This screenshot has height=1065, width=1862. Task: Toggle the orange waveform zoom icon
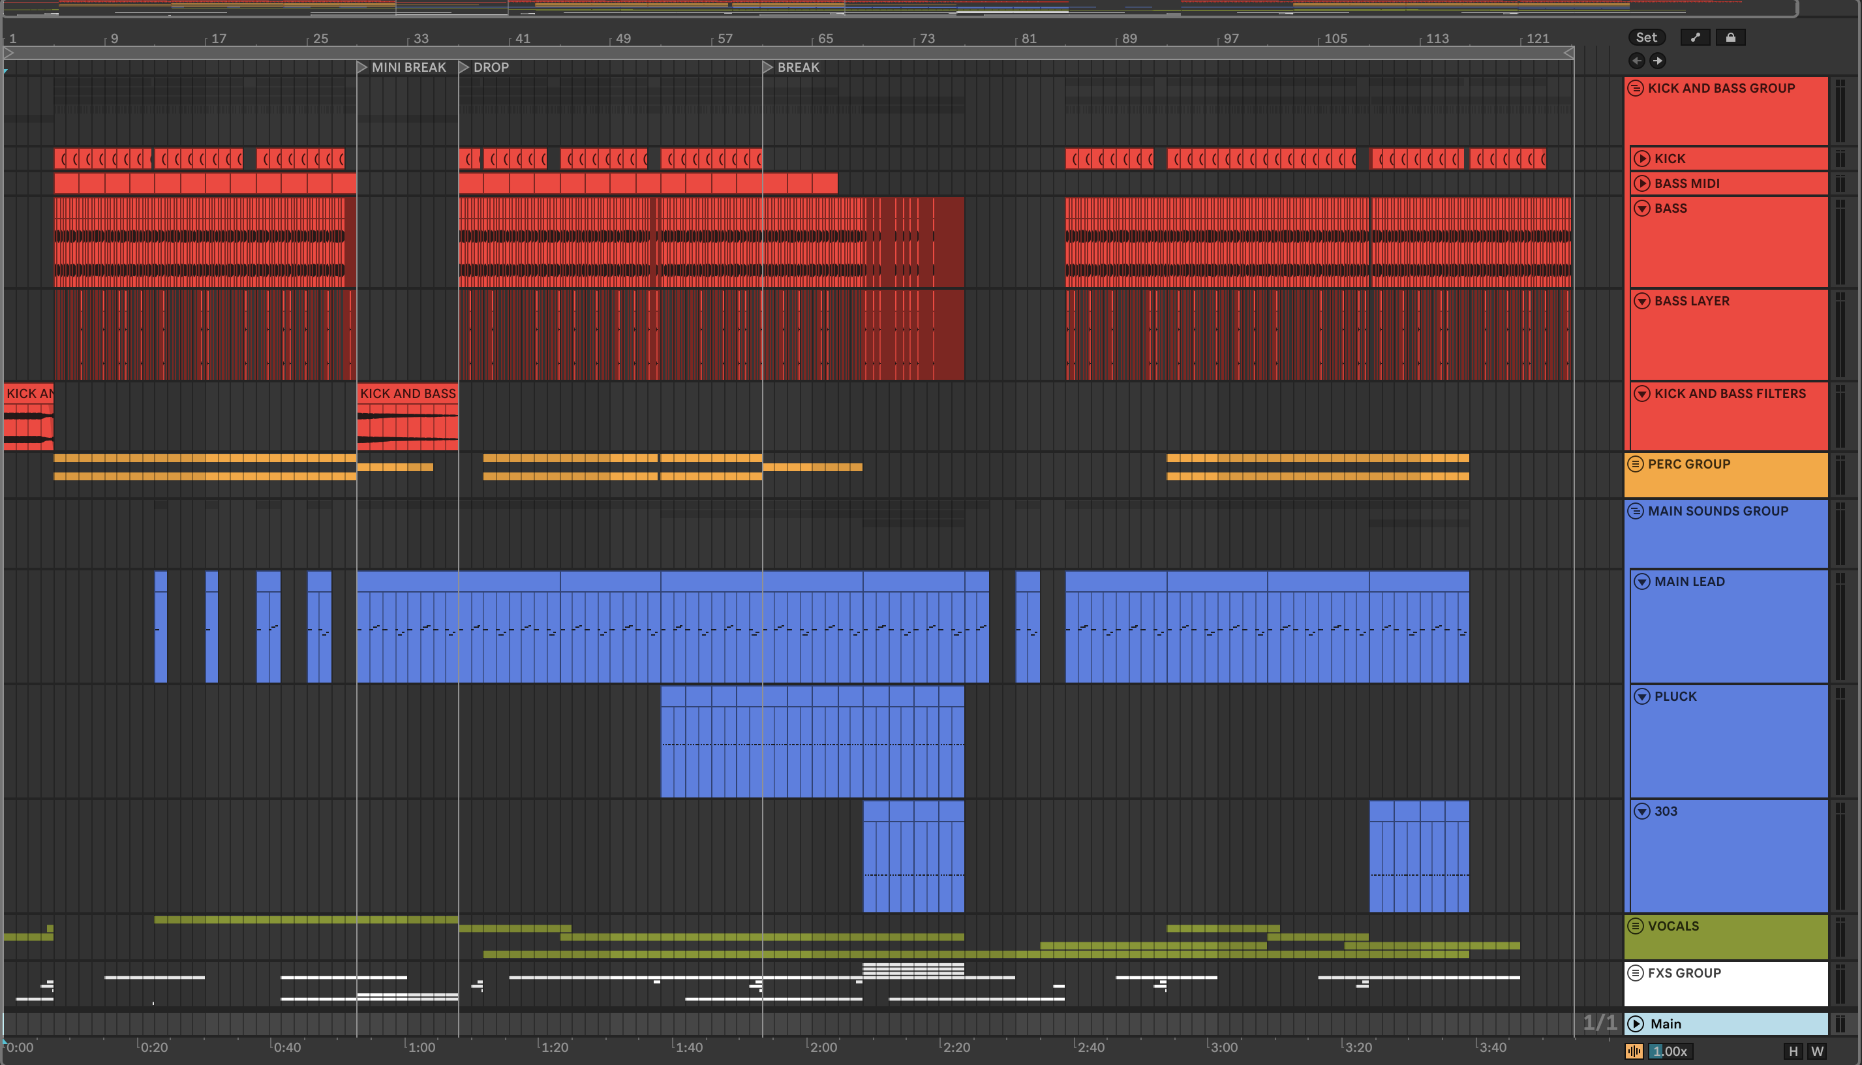[1634, 1051]
